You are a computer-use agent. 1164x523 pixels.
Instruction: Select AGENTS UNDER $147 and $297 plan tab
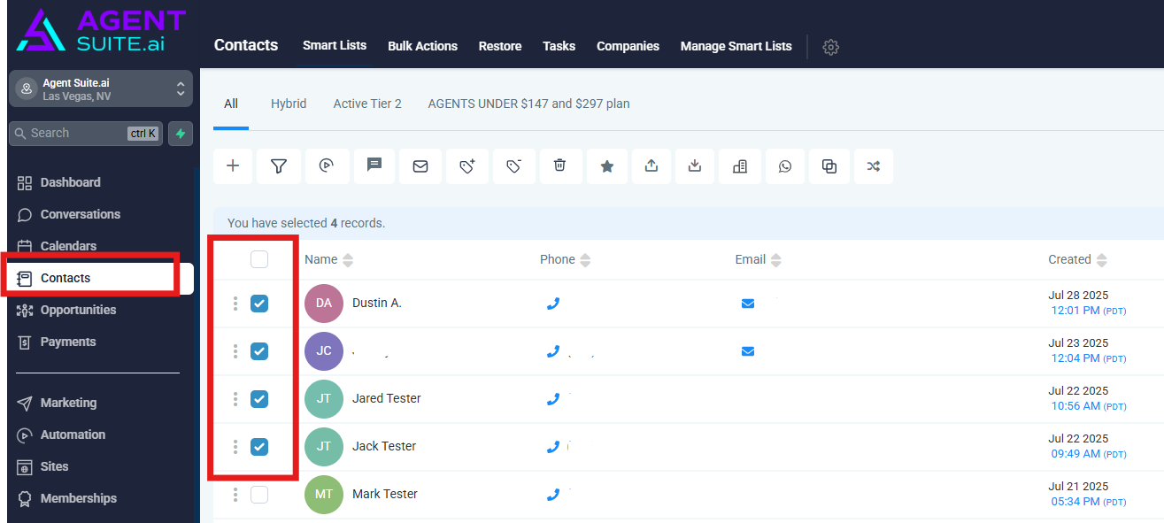tap(529, 104)
